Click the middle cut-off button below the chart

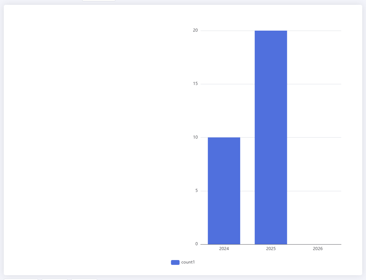[x=55, y=279]
